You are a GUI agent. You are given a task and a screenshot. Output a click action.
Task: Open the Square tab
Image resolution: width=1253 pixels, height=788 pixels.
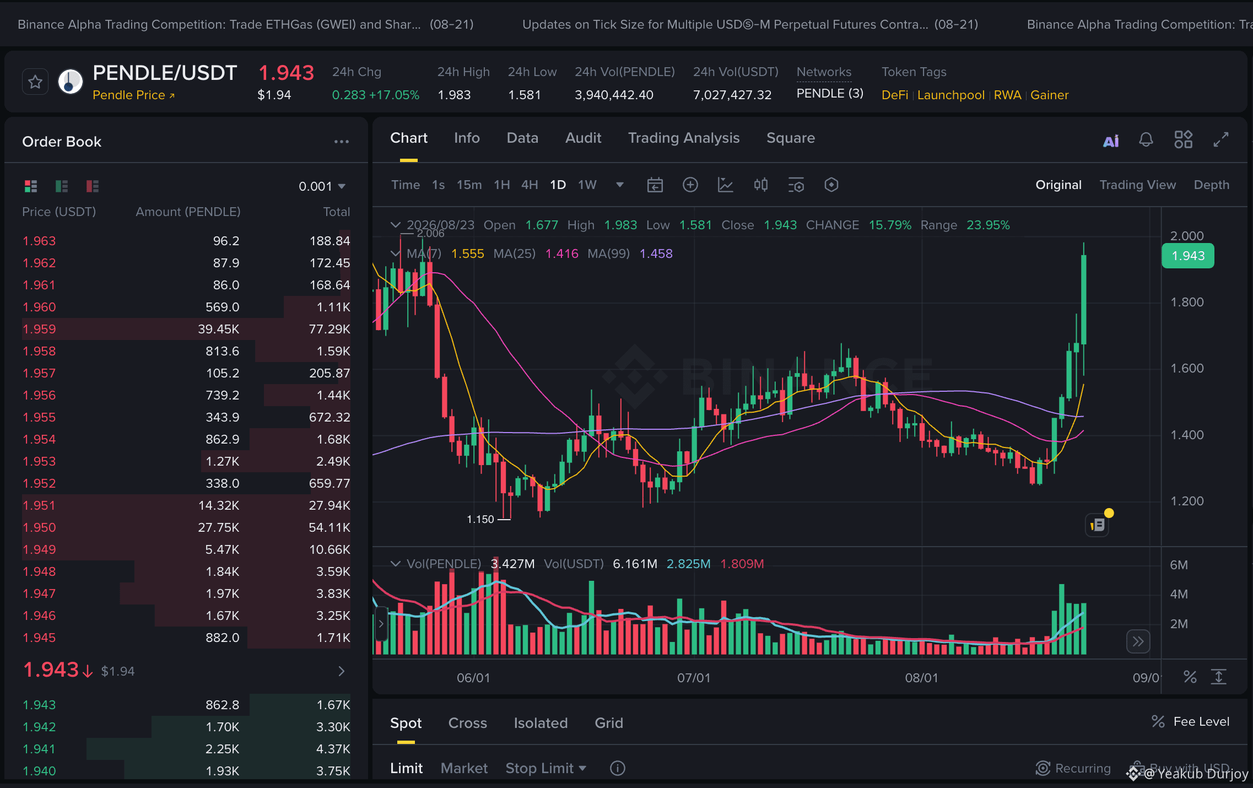pyautogui.click(x=791, y=138)
